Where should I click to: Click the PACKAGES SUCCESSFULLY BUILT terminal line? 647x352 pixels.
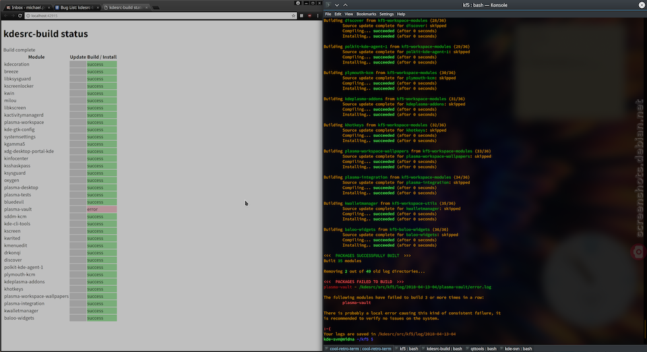tap(367, 256)
